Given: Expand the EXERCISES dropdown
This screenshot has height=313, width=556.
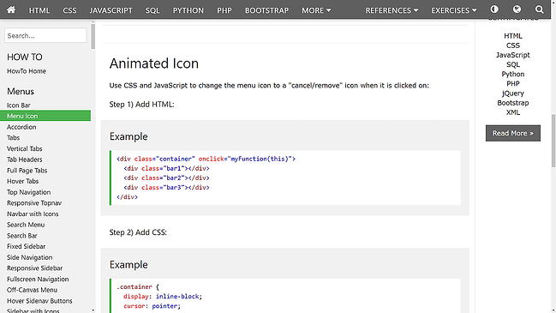Looking at the screenshot, I should (x=454, y=10).
